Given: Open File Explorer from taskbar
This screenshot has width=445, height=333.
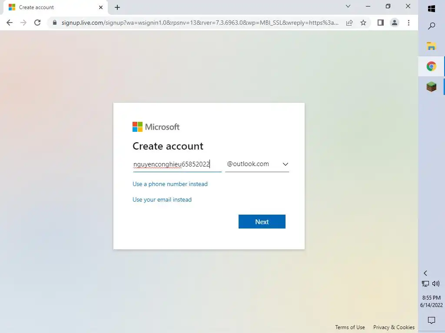Looking at the screenshot, I should pos(432,46).
